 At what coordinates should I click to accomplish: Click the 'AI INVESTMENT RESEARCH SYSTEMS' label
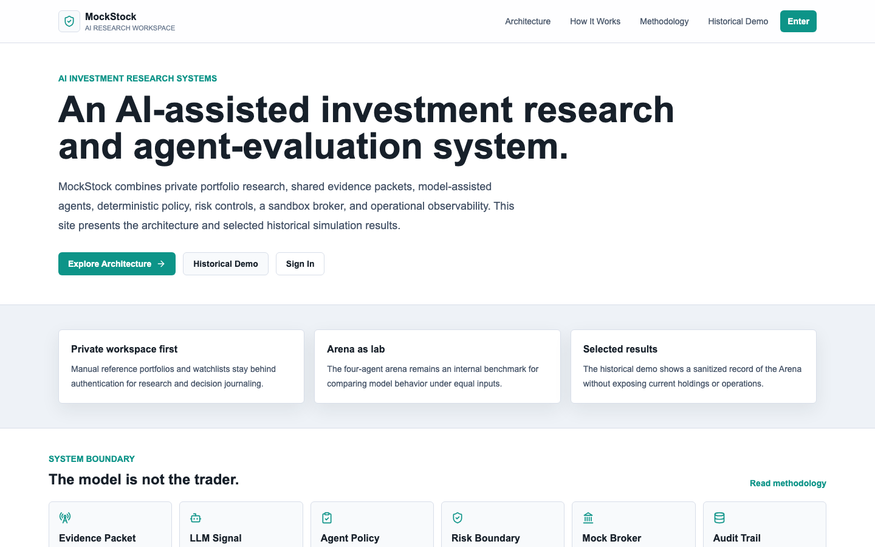(x=137, y=78)
